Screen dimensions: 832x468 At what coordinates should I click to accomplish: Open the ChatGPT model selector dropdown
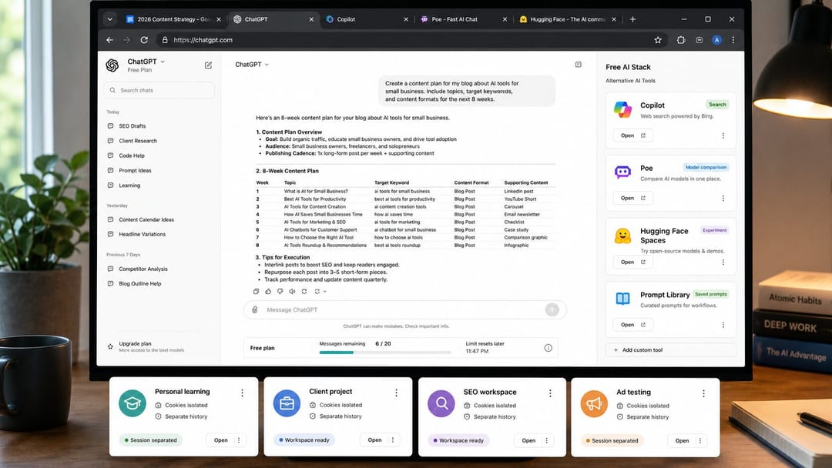coord(252,64)
